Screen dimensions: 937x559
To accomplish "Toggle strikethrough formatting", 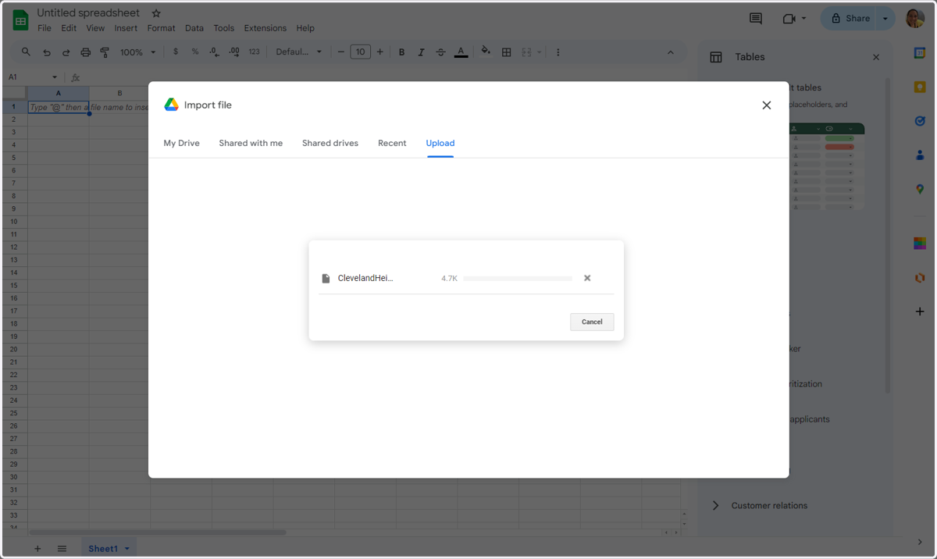I will [440, 52].
